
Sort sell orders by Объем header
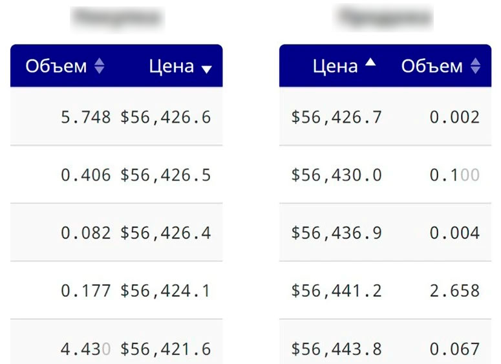pos(432,66)
